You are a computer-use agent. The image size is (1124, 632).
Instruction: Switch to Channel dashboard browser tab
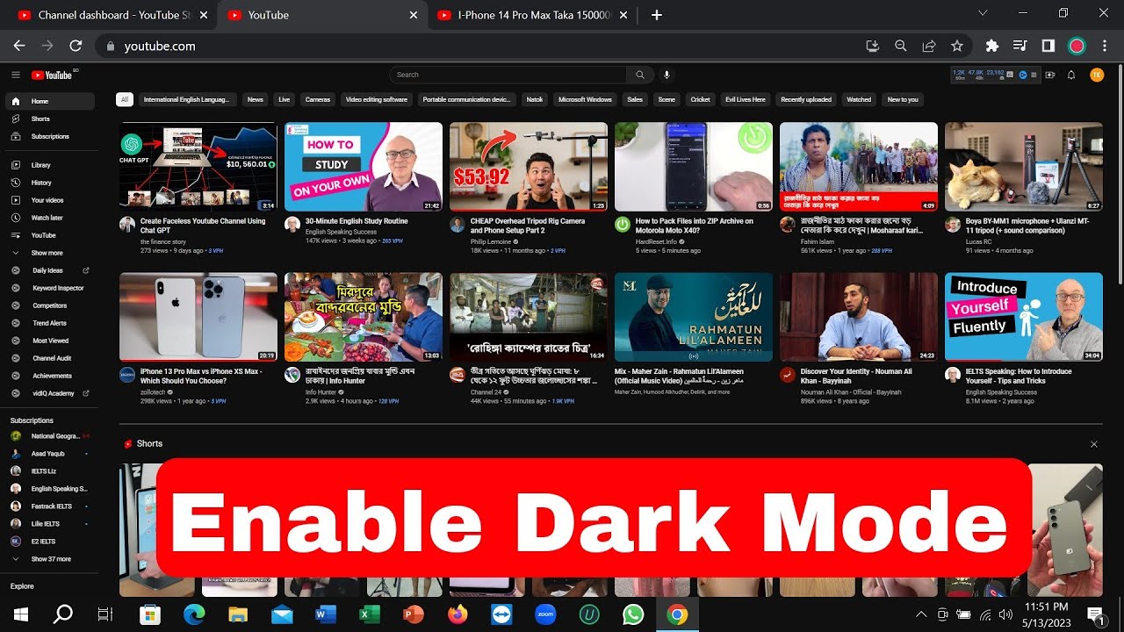tap(110, 15)
